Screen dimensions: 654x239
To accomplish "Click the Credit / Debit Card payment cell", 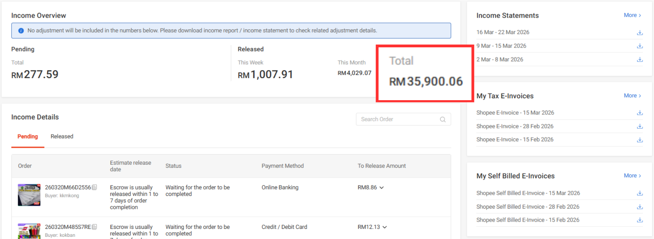I will 285,227.
